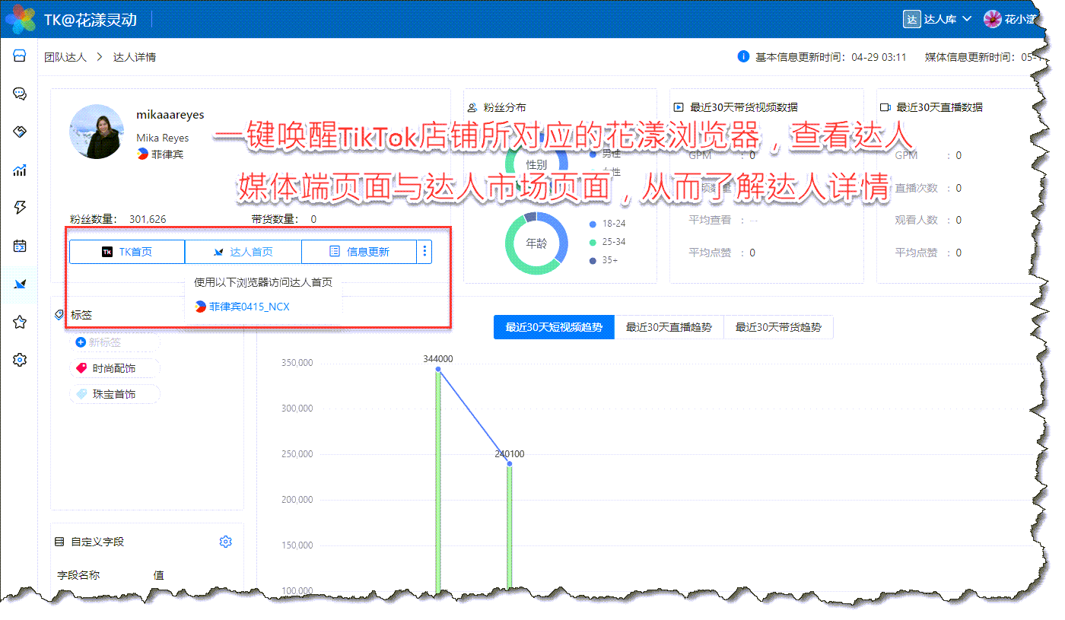Open the three-dot more options menu
1065x620 pixels.
[x=424, y=252]
